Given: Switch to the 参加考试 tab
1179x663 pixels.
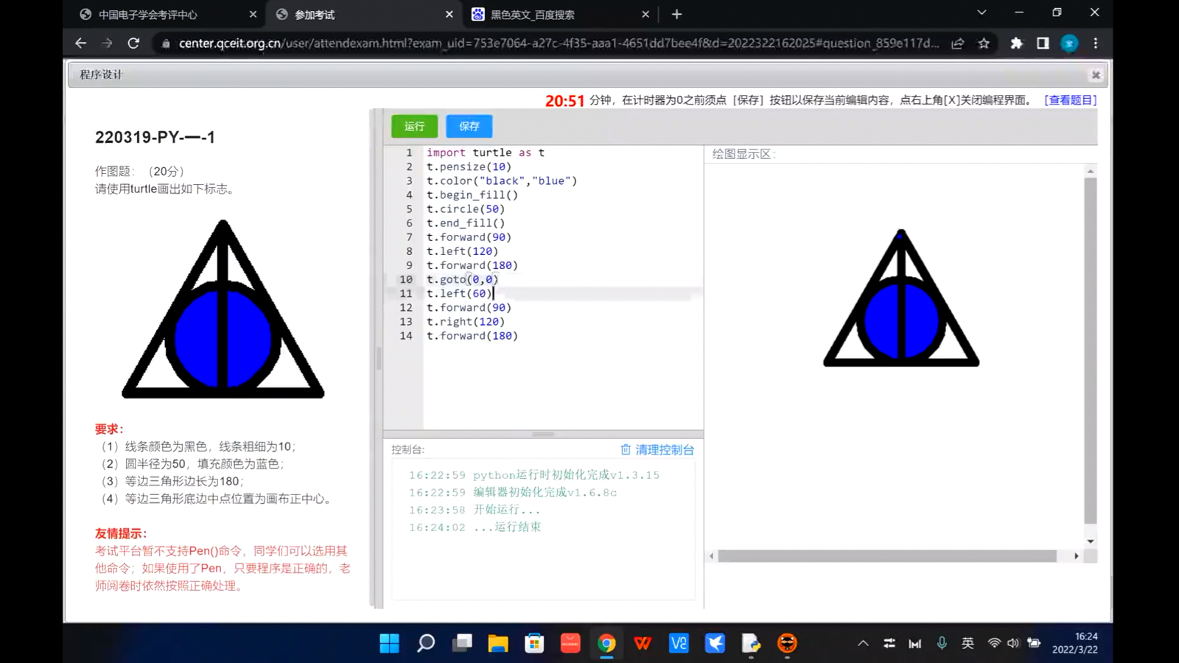Looking at the screenshot, I should coord(315,14).
